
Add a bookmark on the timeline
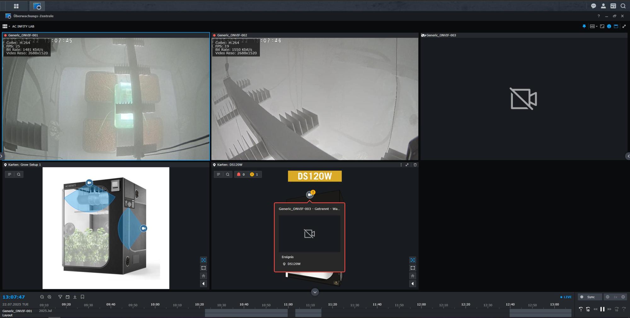click(x=83, y=297)
